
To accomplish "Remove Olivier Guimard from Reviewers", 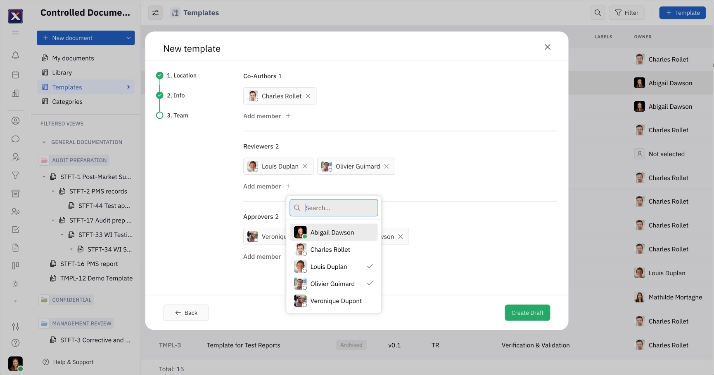I will point(387,166).
